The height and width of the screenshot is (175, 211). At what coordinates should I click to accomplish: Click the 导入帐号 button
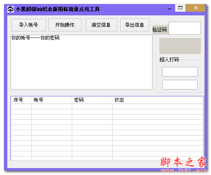(29, 25)
